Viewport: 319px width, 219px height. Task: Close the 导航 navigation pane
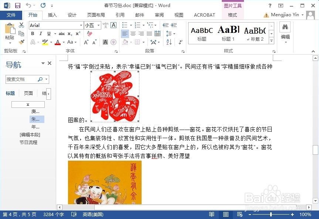point(50,63)
